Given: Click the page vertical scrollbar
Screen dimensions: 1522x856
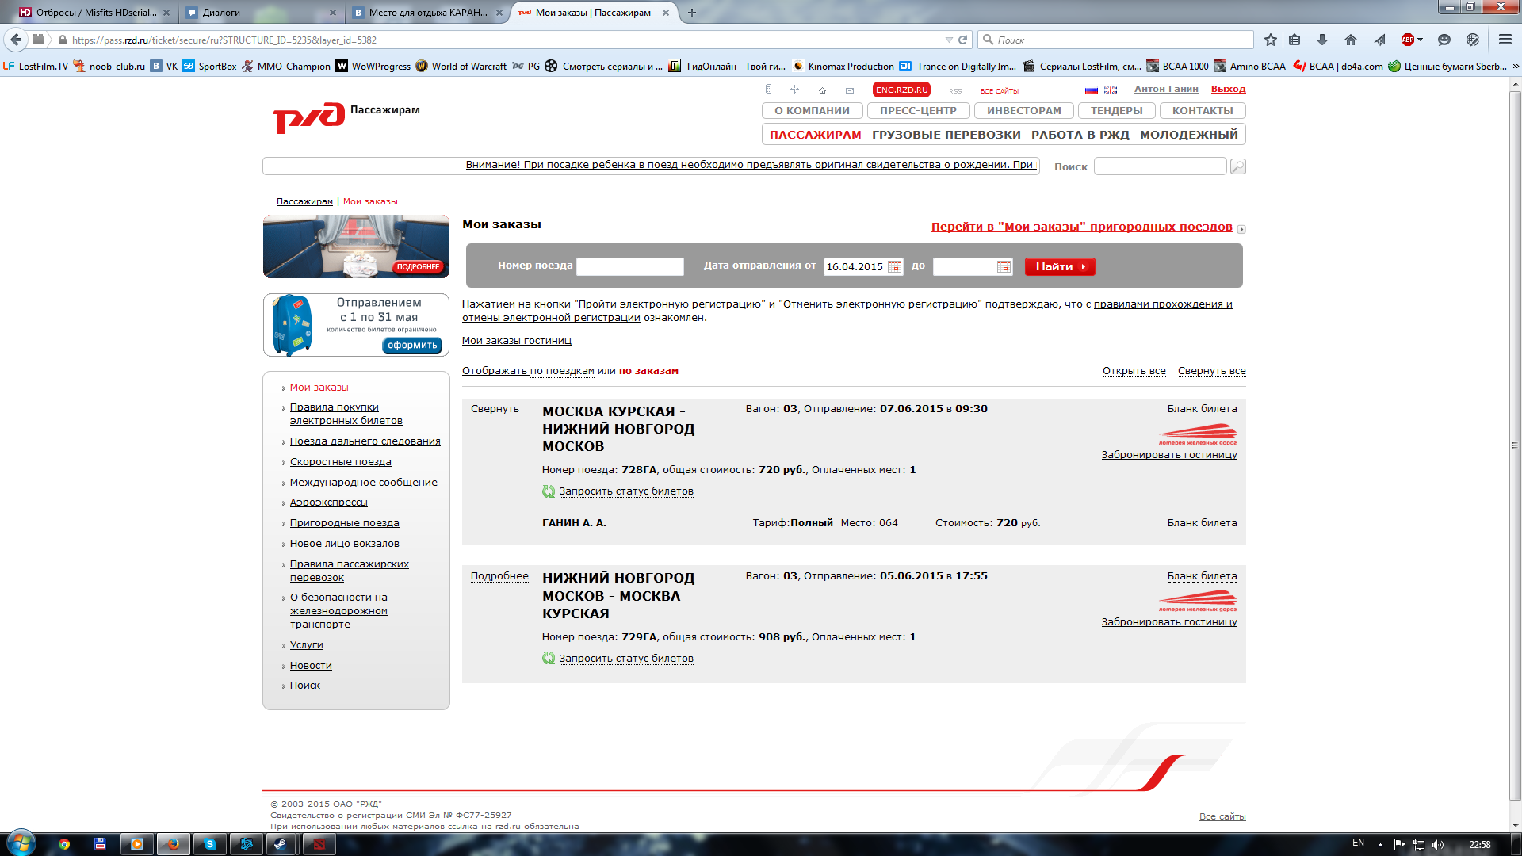Looking at the screenshot, I should pyautogui.click(x=1515, y=444).
